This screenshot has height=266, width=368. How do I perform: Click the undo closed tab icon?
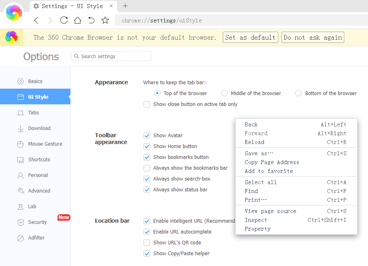click(91, 20)
